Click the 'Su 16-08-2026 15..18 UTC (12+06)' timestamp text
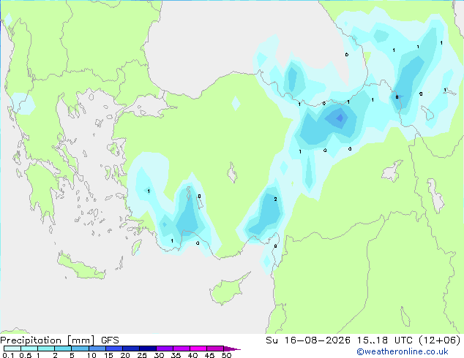 pos(363,340)
